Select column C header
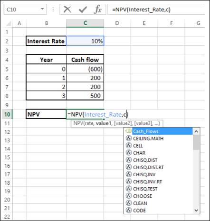Screen dimensions: 210x221 click(x=85, y=23)
